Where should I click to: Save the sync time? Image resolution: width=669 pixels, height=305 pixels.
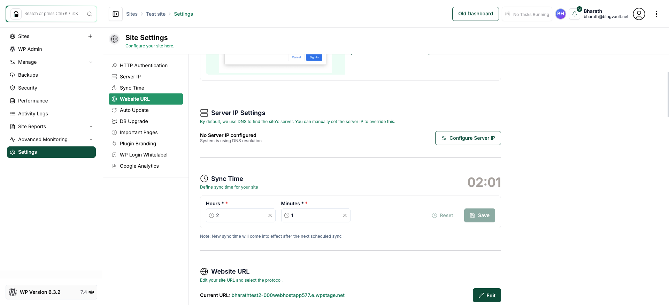point(479,215)
